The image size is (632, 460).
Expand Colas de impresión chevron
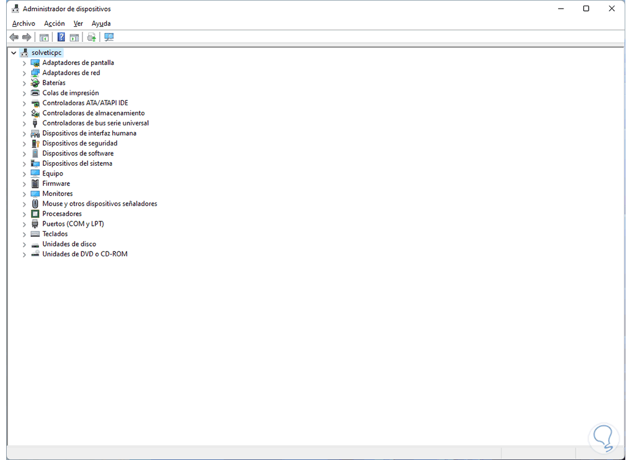(x=24, y=93)
